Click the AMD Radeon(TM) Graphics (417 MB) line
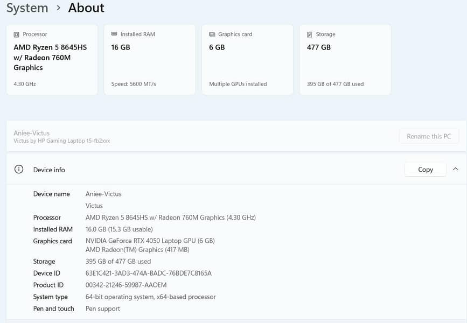 137,249
